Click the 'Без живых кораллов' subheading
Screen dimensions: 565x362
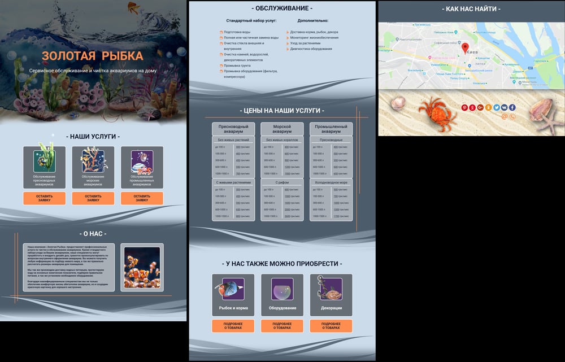(x=282, y=139)
